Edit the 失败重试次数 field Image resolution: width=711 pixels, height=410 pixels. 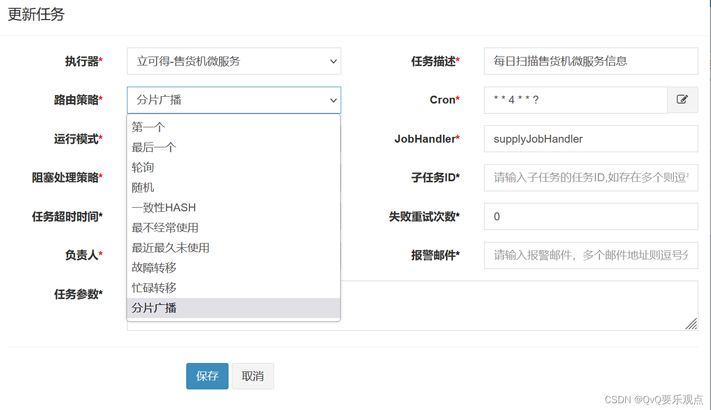[591, 217]
